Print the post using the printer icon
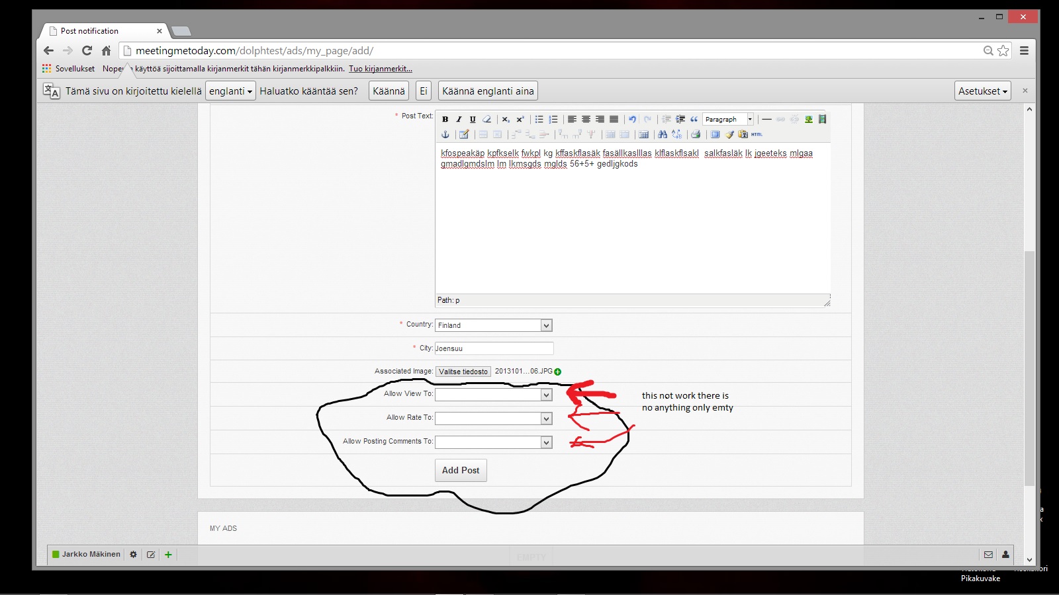 pos(695,135)
